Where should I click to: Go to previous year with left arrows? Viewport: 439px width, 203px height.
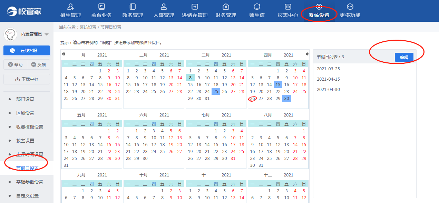(x=64, y=54)
